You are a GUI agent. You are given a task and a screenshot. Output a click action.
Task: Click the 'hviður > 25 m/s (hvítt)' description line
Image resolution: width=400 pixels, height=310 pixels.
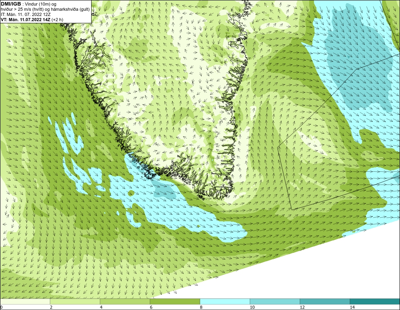pyautogui.click(x=45, y=10)
